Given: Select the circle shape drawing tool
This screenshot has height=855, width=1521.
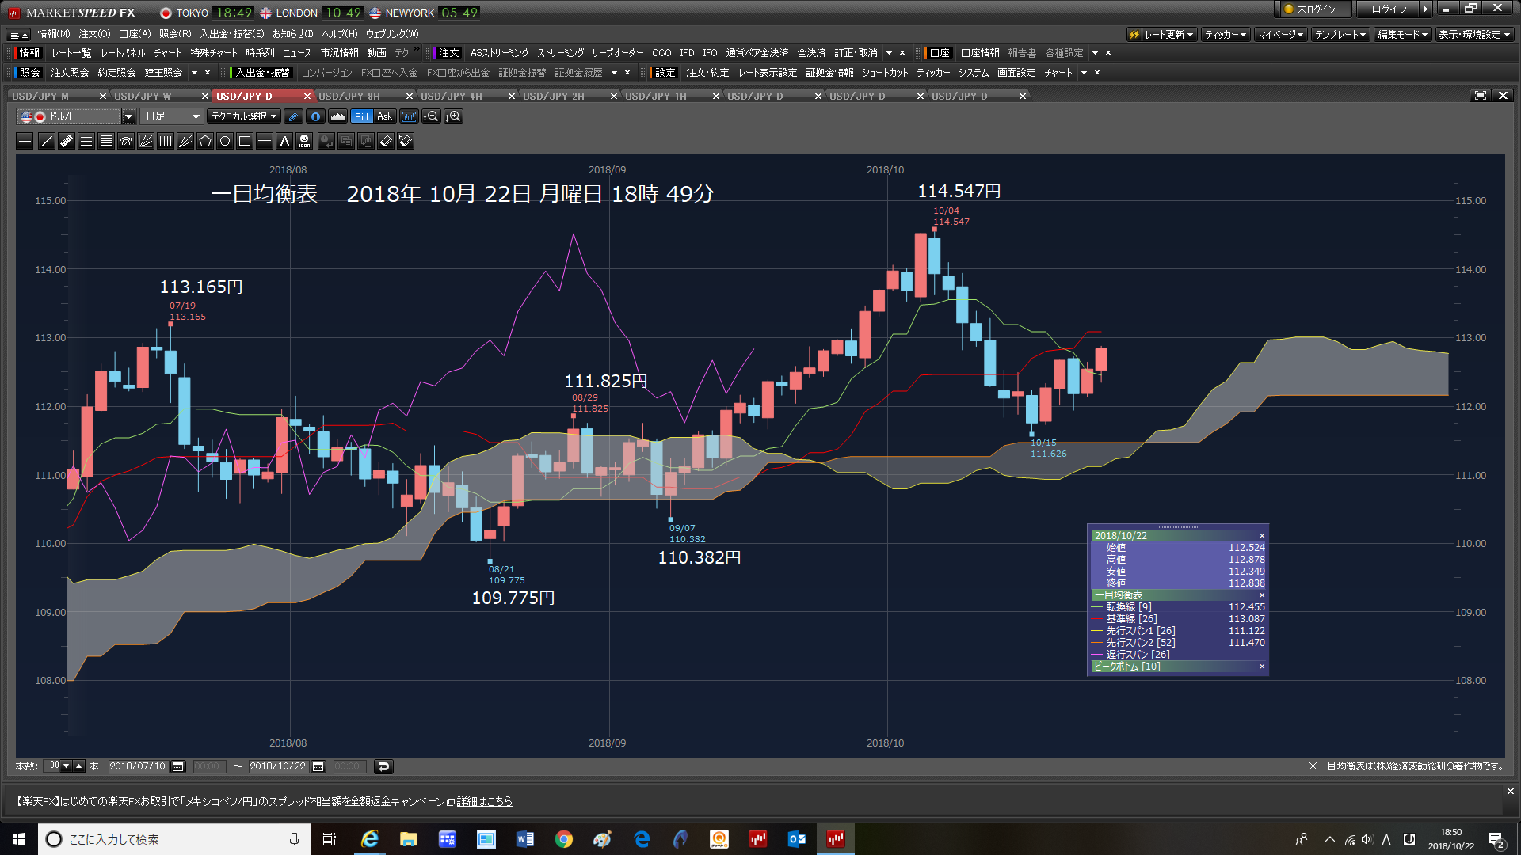Looking at the screenshot, I should [x=225, y=142].
